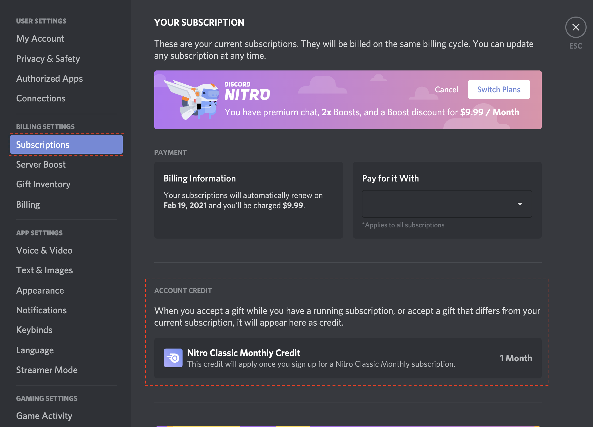Toggle Streamer Mode setting
The image size is (593, 427).
point(46,369)
